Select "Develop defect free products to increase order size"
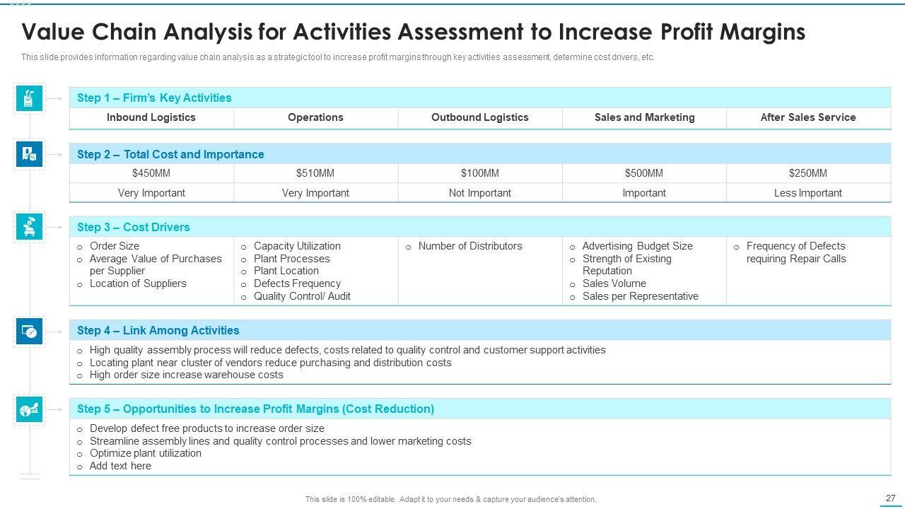Image resolution: width=905 pixels, height=509 pixels. point(207,428)
